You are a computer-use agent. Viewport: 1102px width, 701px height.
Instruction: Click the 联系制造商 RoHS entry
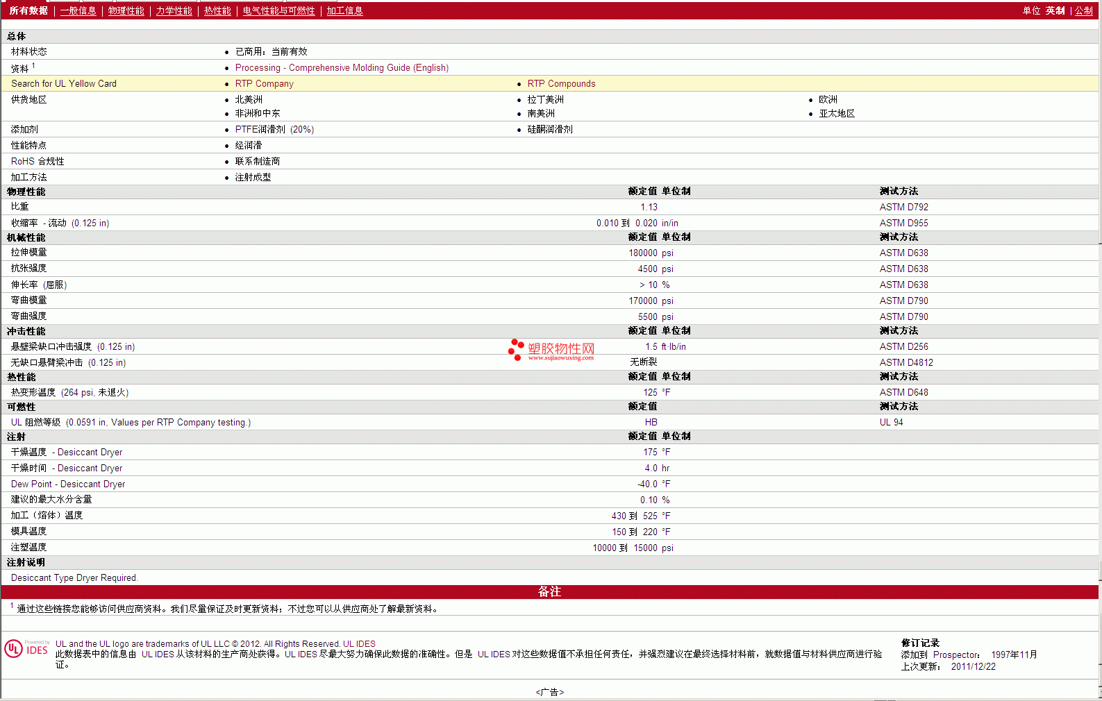257,161
